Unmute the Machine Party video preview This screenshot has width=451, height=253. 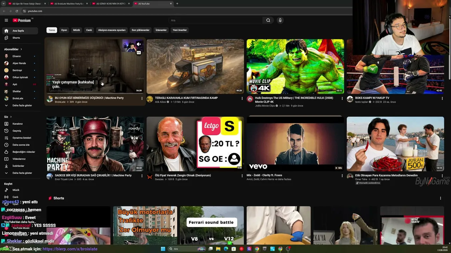139,44
